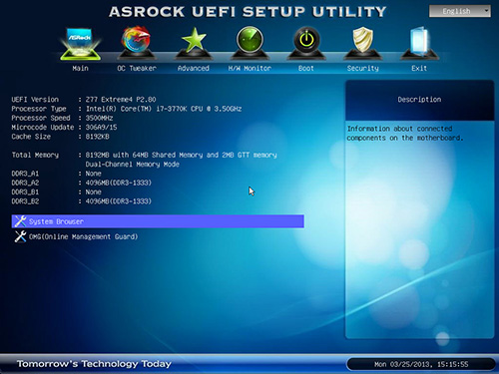499x374 pixels.
Task: Click the Total Memory label
Action: tap(35, 155)
